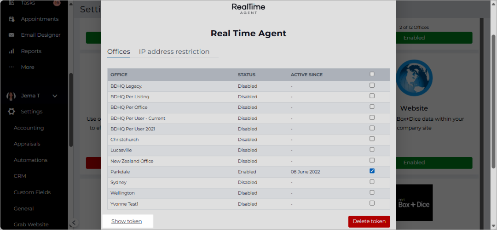
Task: Uncheck the Parkdale office checkbox
Action: [x=372, y=171]
